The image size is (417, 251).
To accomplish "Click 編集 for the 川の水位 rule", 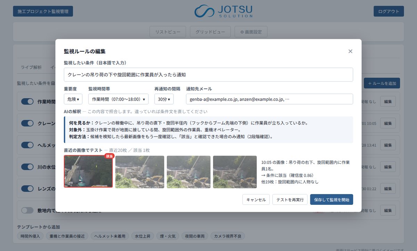I will [x=388, y=167].
